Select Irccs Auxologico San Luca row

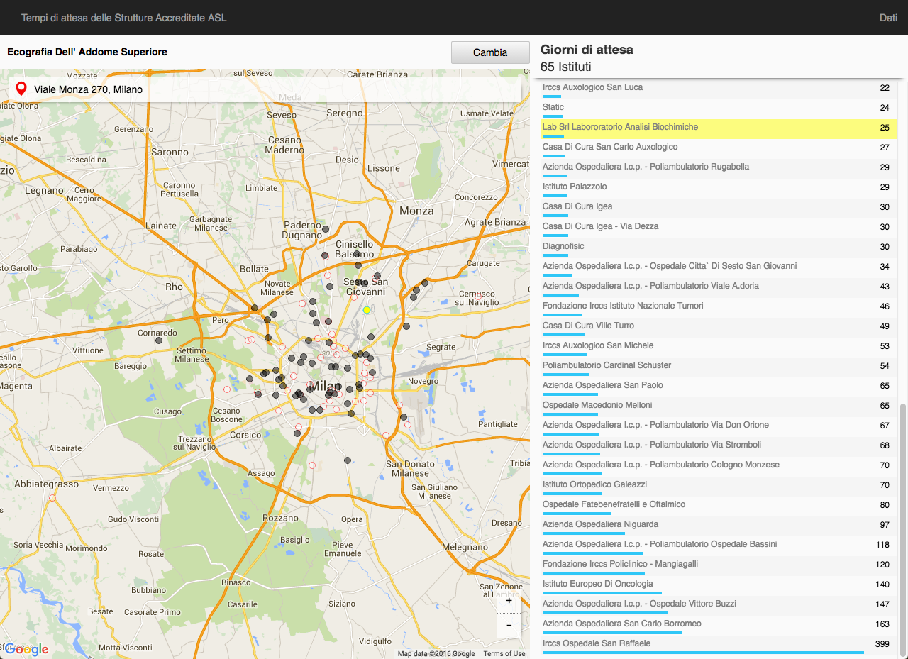[x=720, y=89]
